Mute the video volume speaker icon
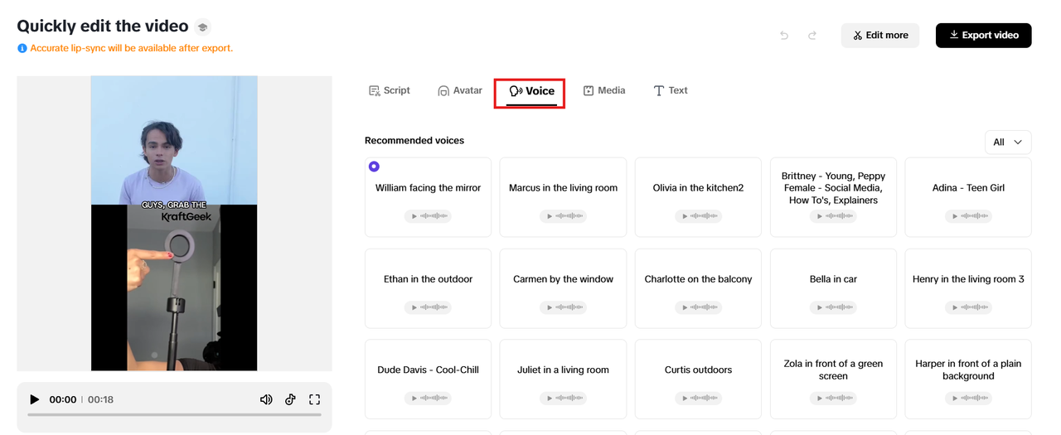The height and width of the screenshot is (435, 1061). [266, 399]
